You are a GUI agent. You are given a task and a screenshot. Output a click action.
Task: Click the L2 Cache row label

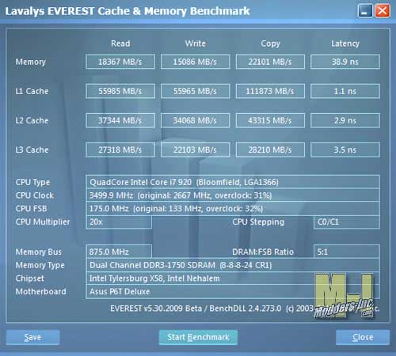pos(32,120)
